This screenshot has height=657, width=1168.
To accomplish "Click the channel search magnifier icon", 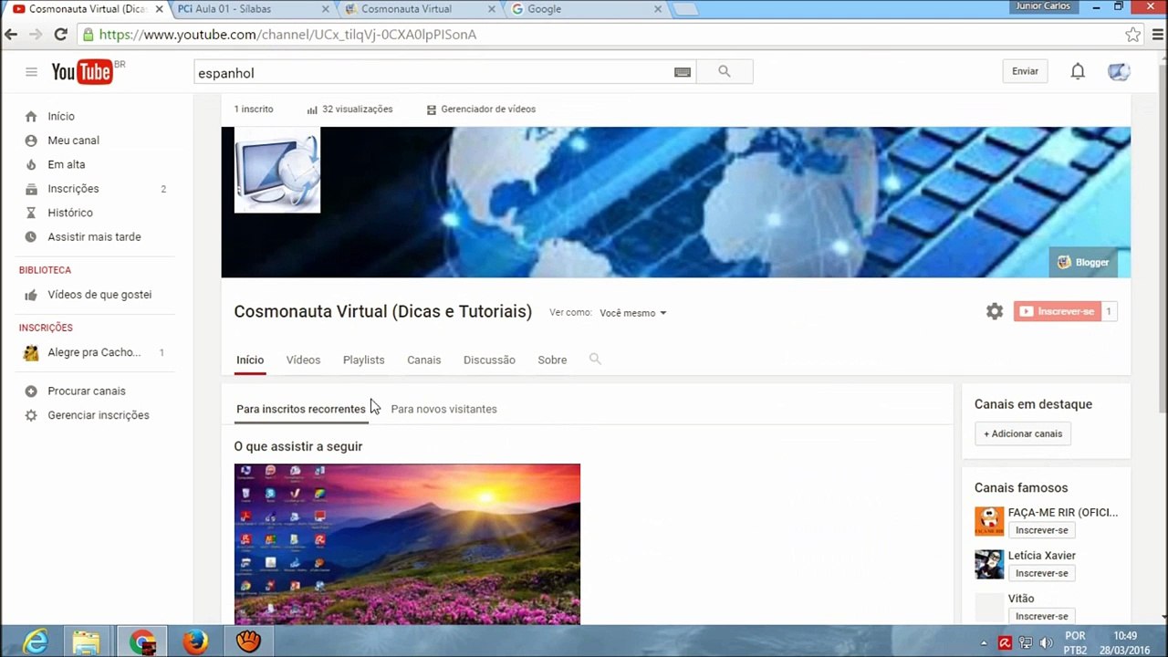I will pyautogui.click(x=595, y=360).
